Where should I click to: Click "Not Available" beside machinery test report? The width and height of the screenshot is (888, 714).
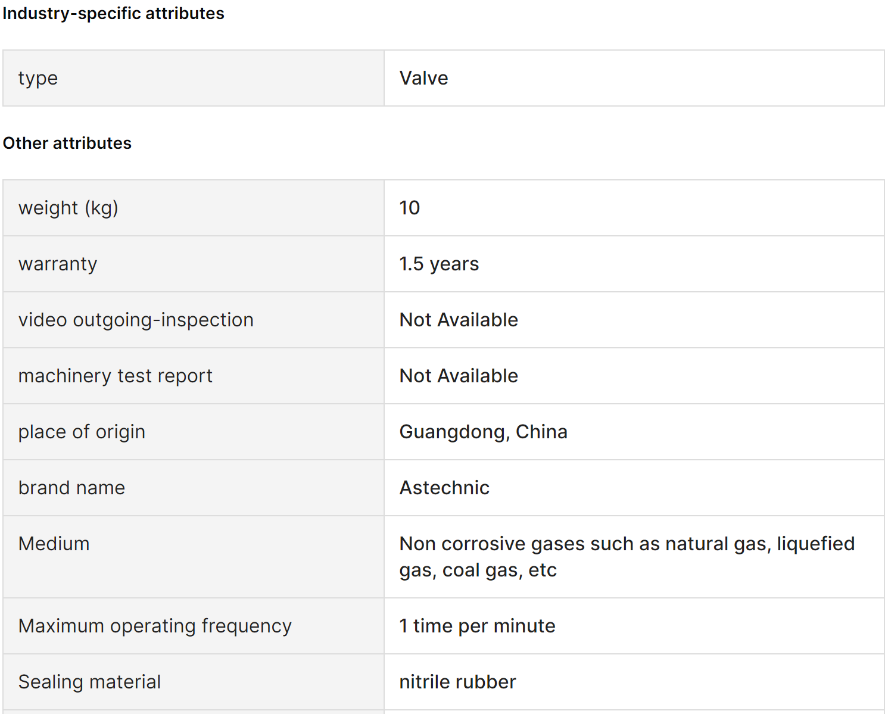(x=459, y=376)
